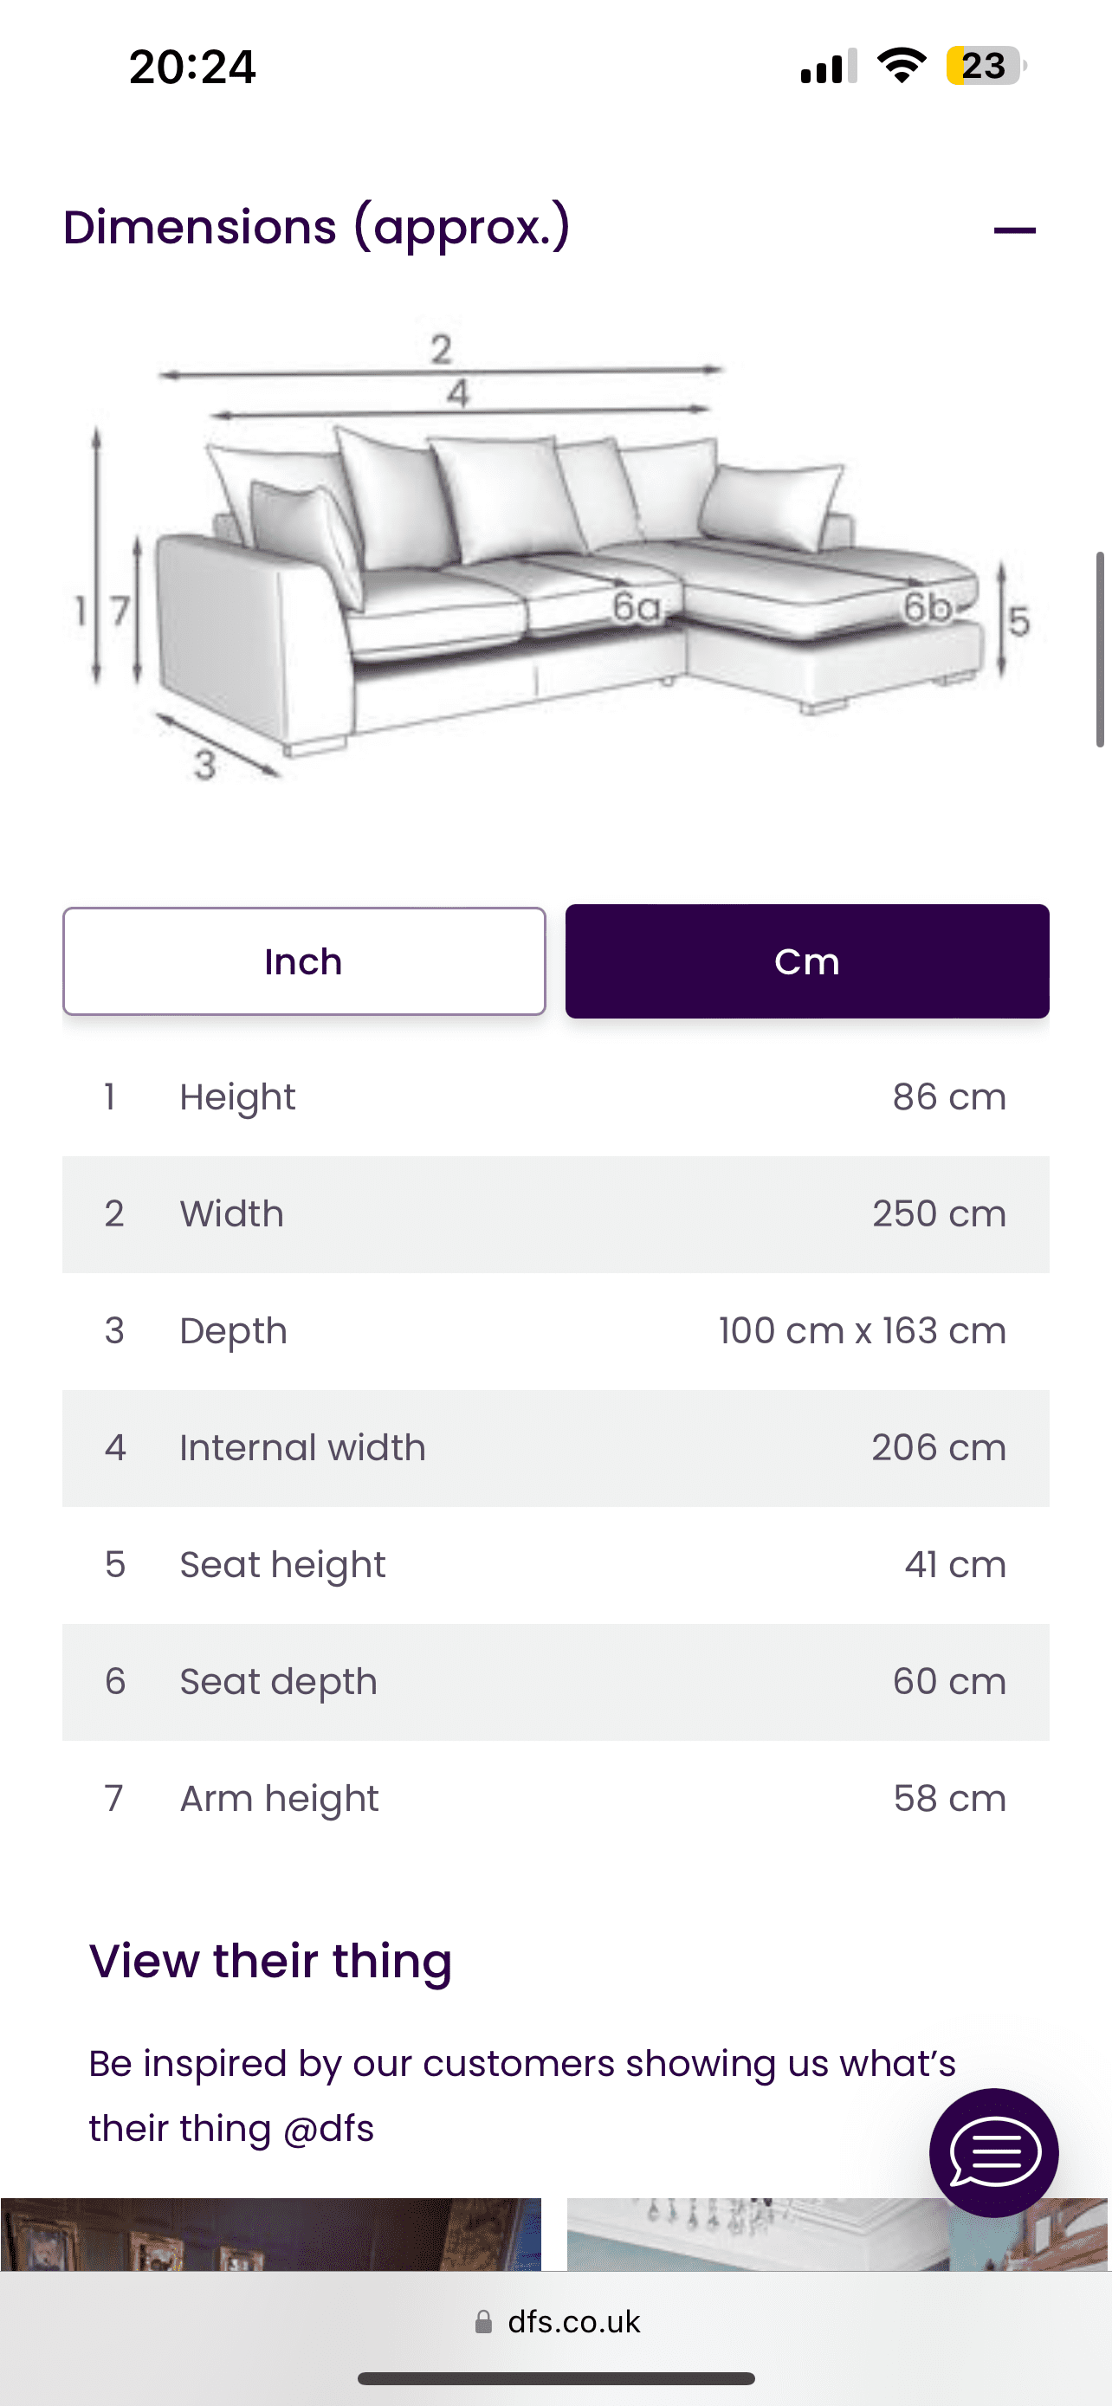
Task: Tap the home indicator bar at bottom
Action: pos(555,2378)
